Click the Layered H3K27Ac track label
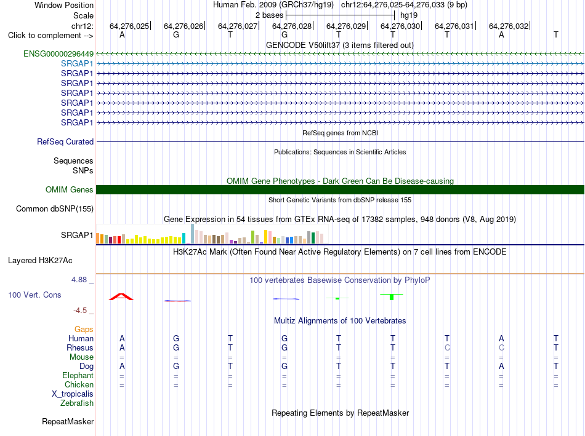The width and height of the screenshot is (585, 436). click(x=40, y=261)
